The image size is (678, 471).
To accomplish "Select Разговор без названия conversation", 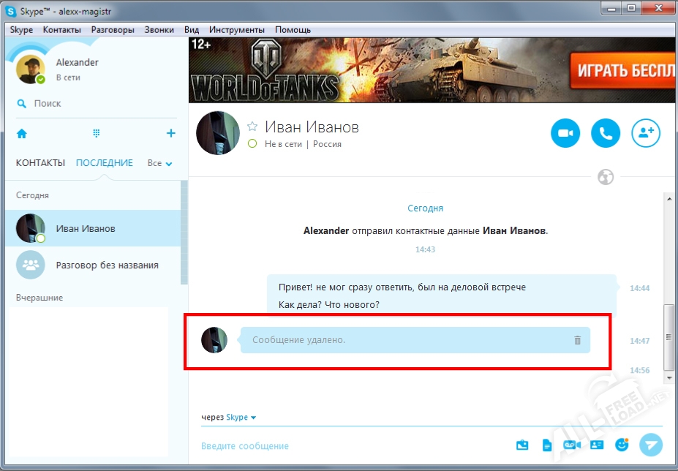I will click(x=107, y=265).
